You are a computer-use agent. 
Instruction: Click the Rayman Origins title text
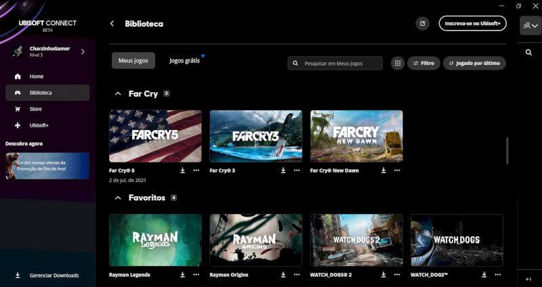(229, 275)
